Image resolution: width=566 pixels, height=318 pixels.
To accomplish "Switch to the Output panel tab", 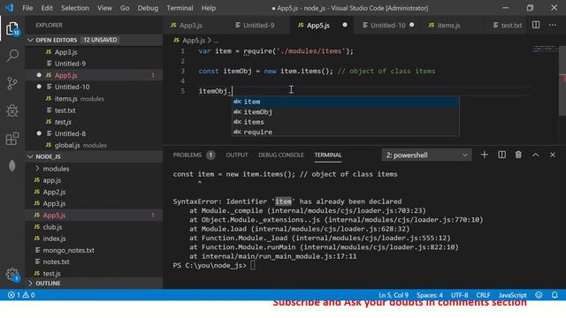I will pyautogui.click(x=237, y=155).
